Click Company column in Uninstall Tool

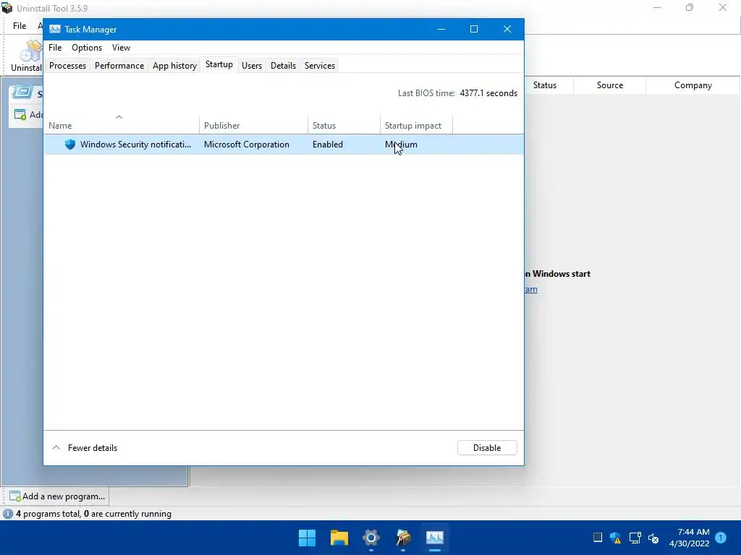(x=693, y=85)
